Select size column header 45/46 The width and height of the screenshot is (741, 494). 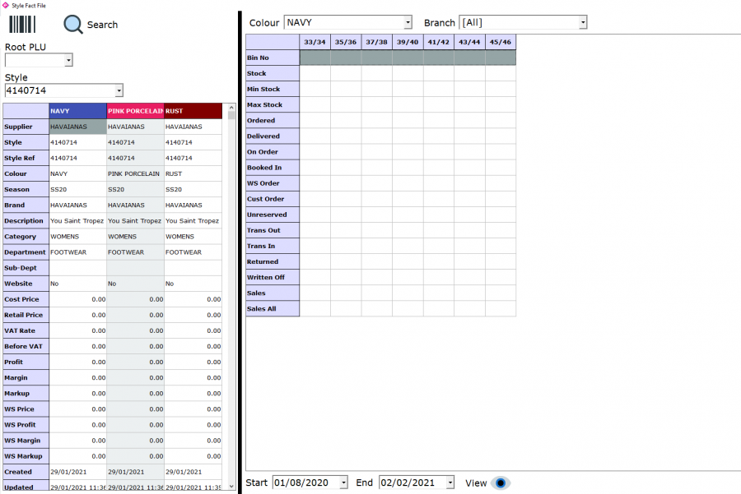point(501,42)
